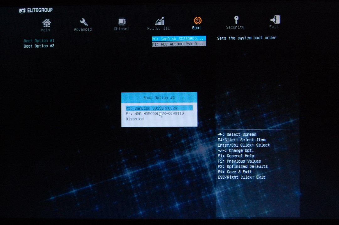This screenshot has height=225, width=339.
Task: Click the 'F1: General Help' line
Action: 236,156
